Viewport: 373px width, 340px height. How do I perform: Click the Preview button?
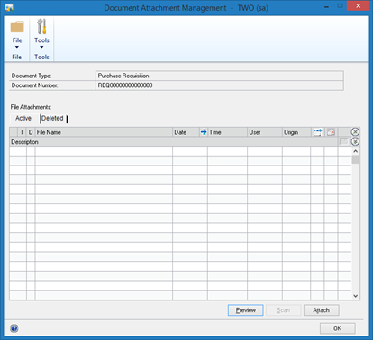[x=246, y=310]
